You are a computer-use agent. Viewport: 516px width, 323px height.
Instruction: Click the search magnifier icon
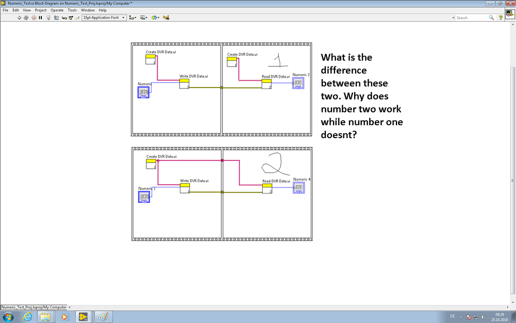pyautogui.click(x=491, y=18)
